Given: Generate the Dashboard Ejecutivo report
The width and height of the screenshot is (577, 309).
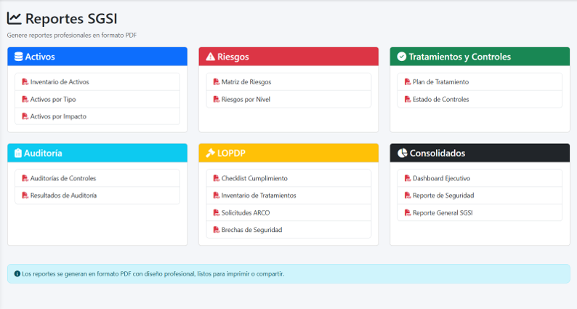Looking at the screenshot, I should (480, 178).
